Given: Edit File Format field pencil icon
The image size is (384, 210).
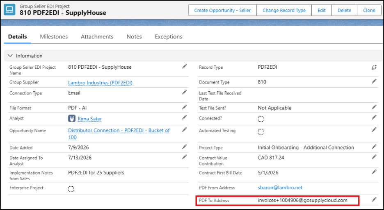Looking at the screenshot, I should tap(184, 107).
